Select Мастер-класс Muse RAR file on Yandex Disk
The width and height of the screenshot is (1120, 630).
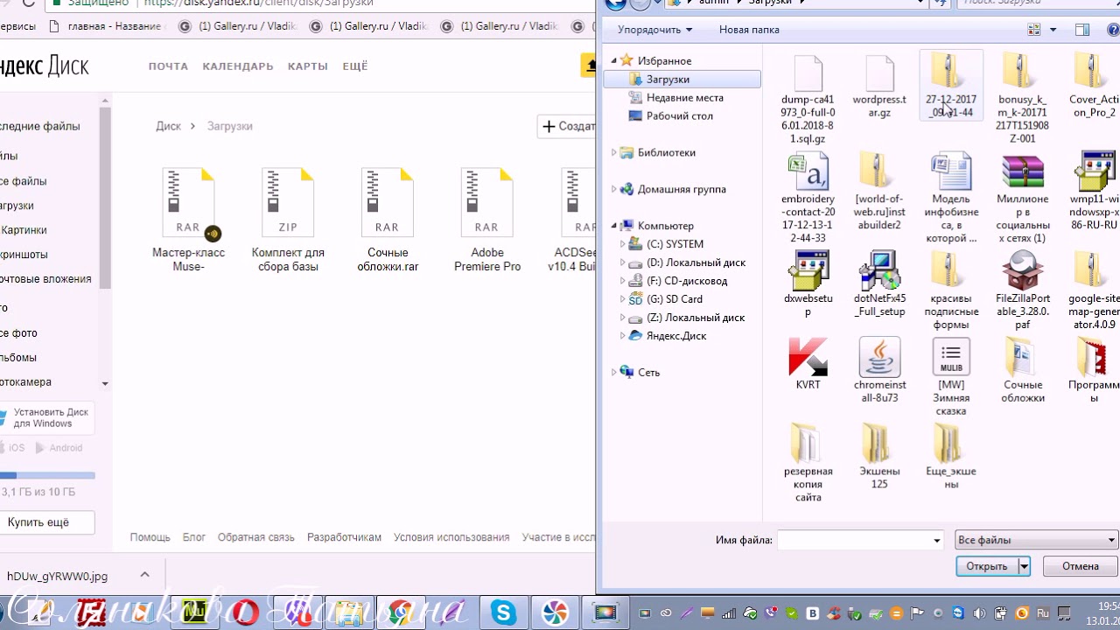188,219
